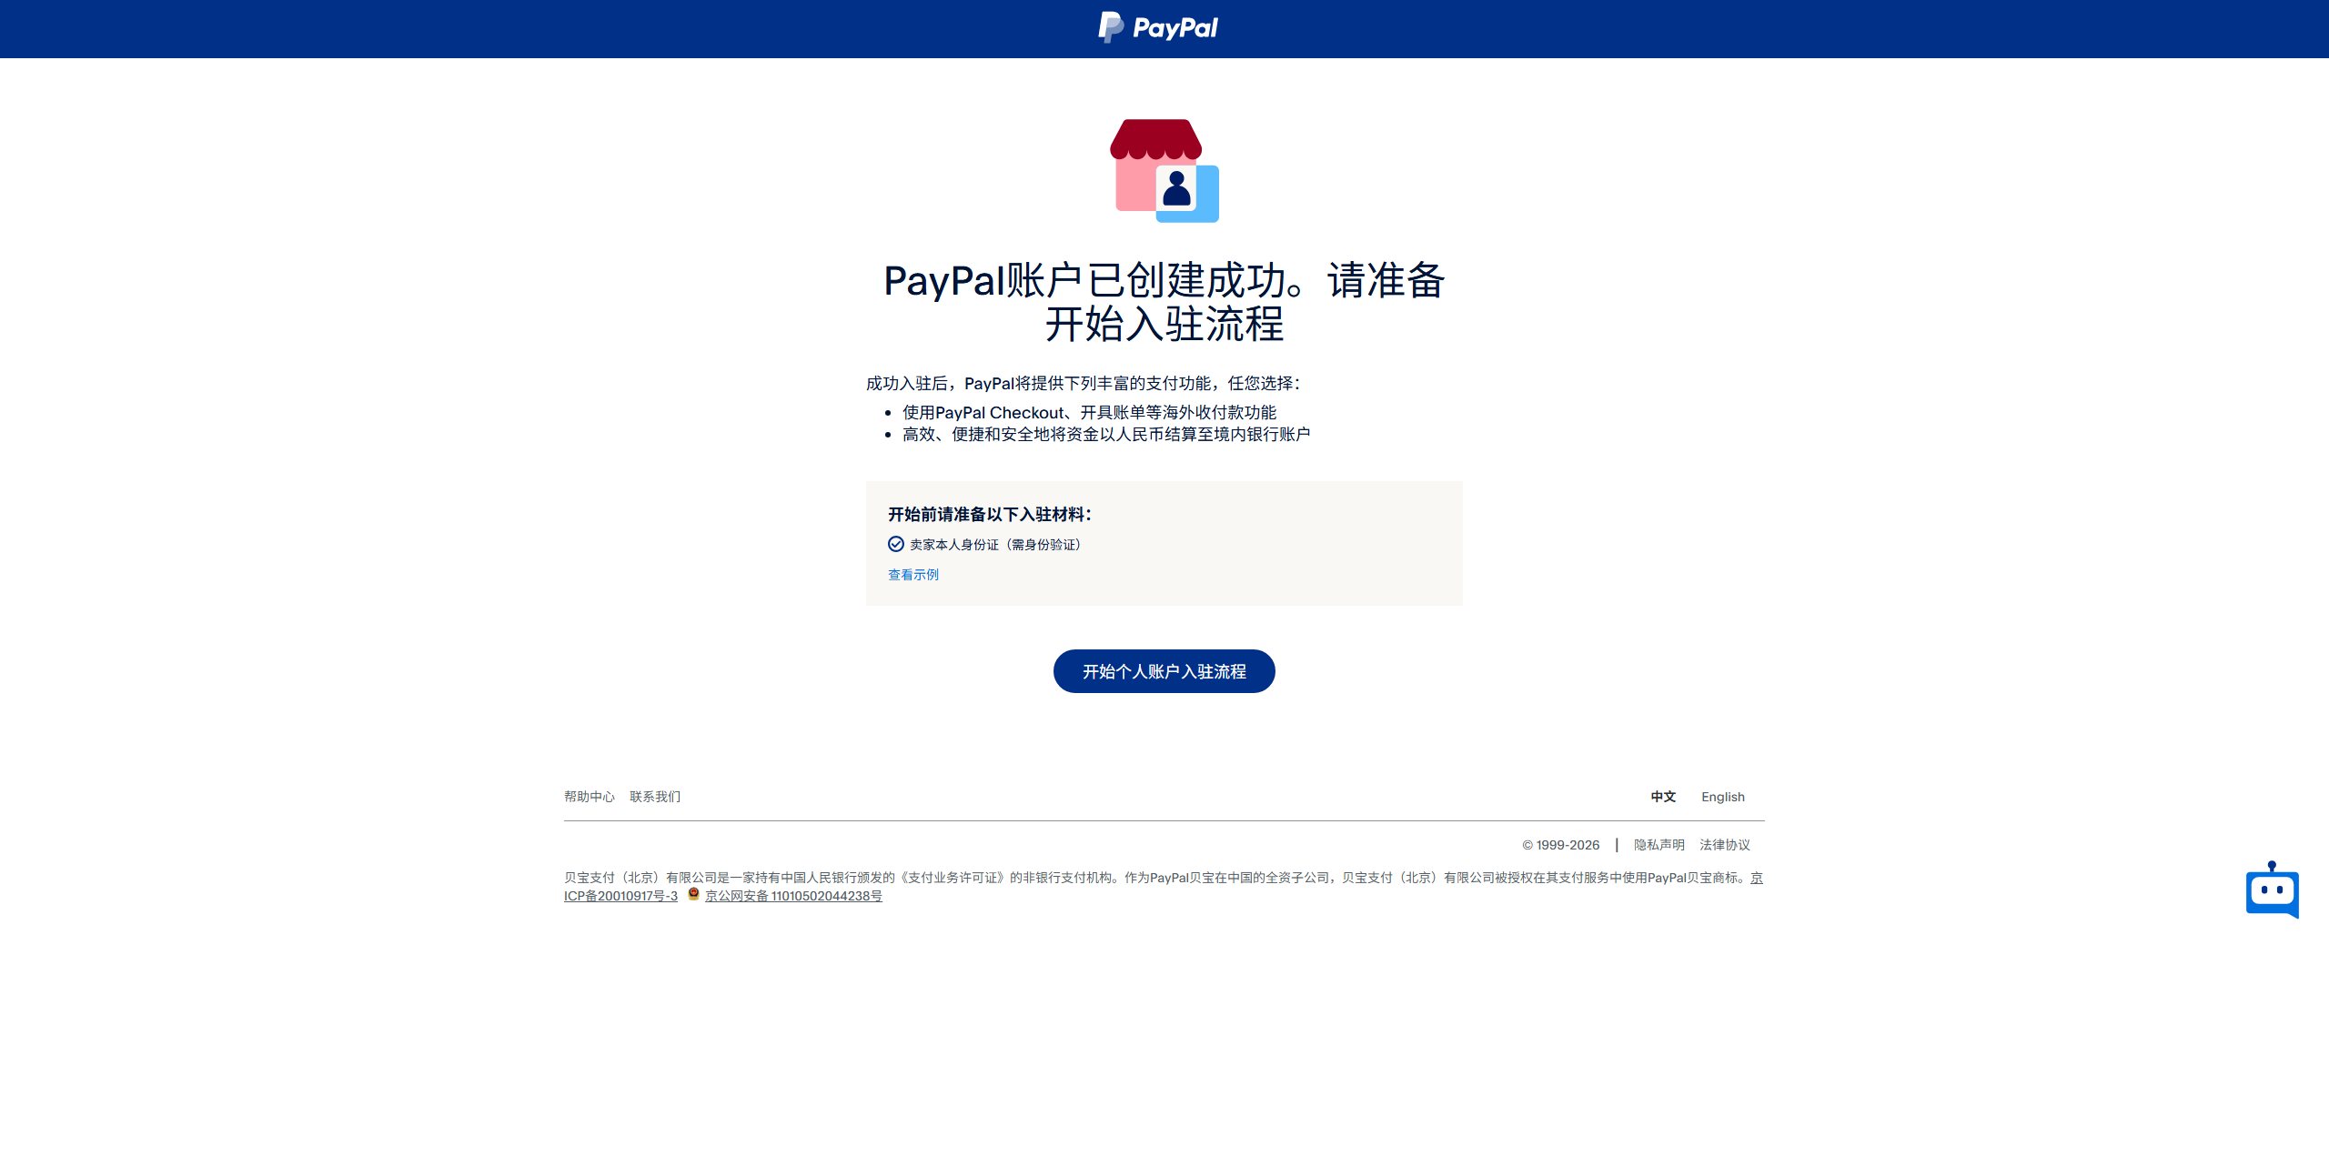The width and height of the screenshot is (2329, 1156).
Task: Open 隐私声明 privacy statement
Action: click(1659, 845)
